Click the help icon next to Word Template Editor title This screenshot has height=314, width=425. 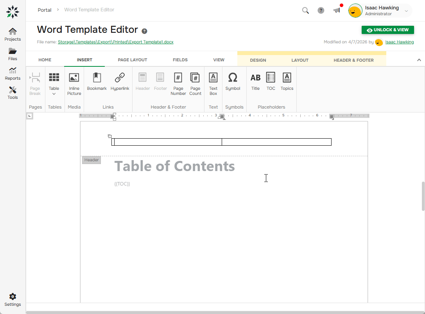144,31
